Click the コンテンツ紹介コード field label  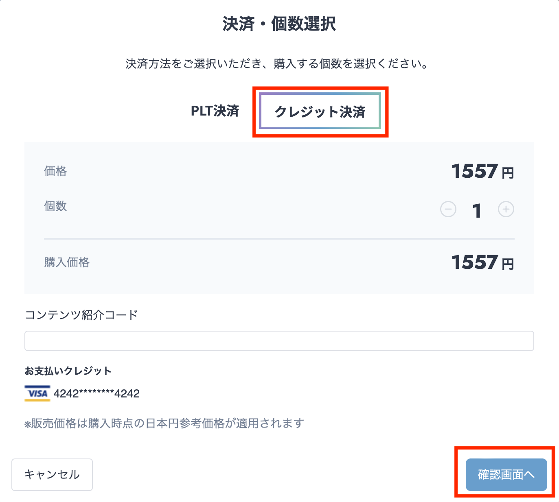click(x=81, y=315)
